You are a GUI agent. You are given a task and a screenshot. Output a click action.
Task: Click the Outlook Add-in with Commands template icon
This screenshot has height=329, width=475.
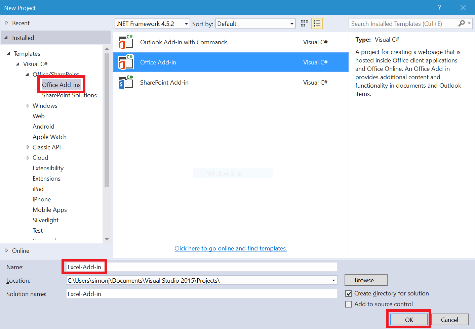point(126,42)
